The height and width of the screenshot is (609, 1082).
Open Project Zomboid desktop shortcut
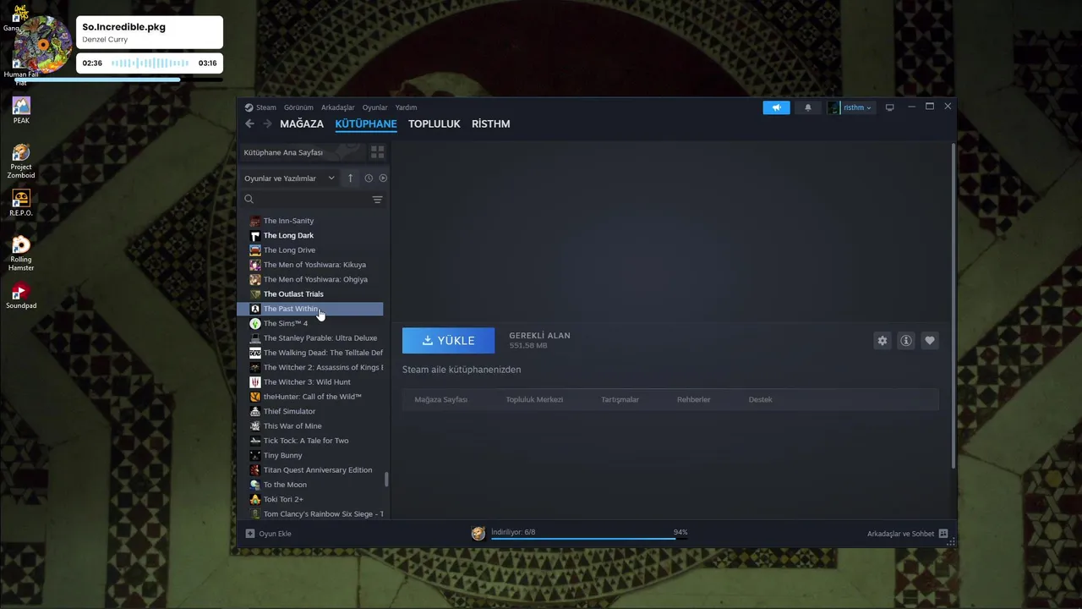pos(21,161)
